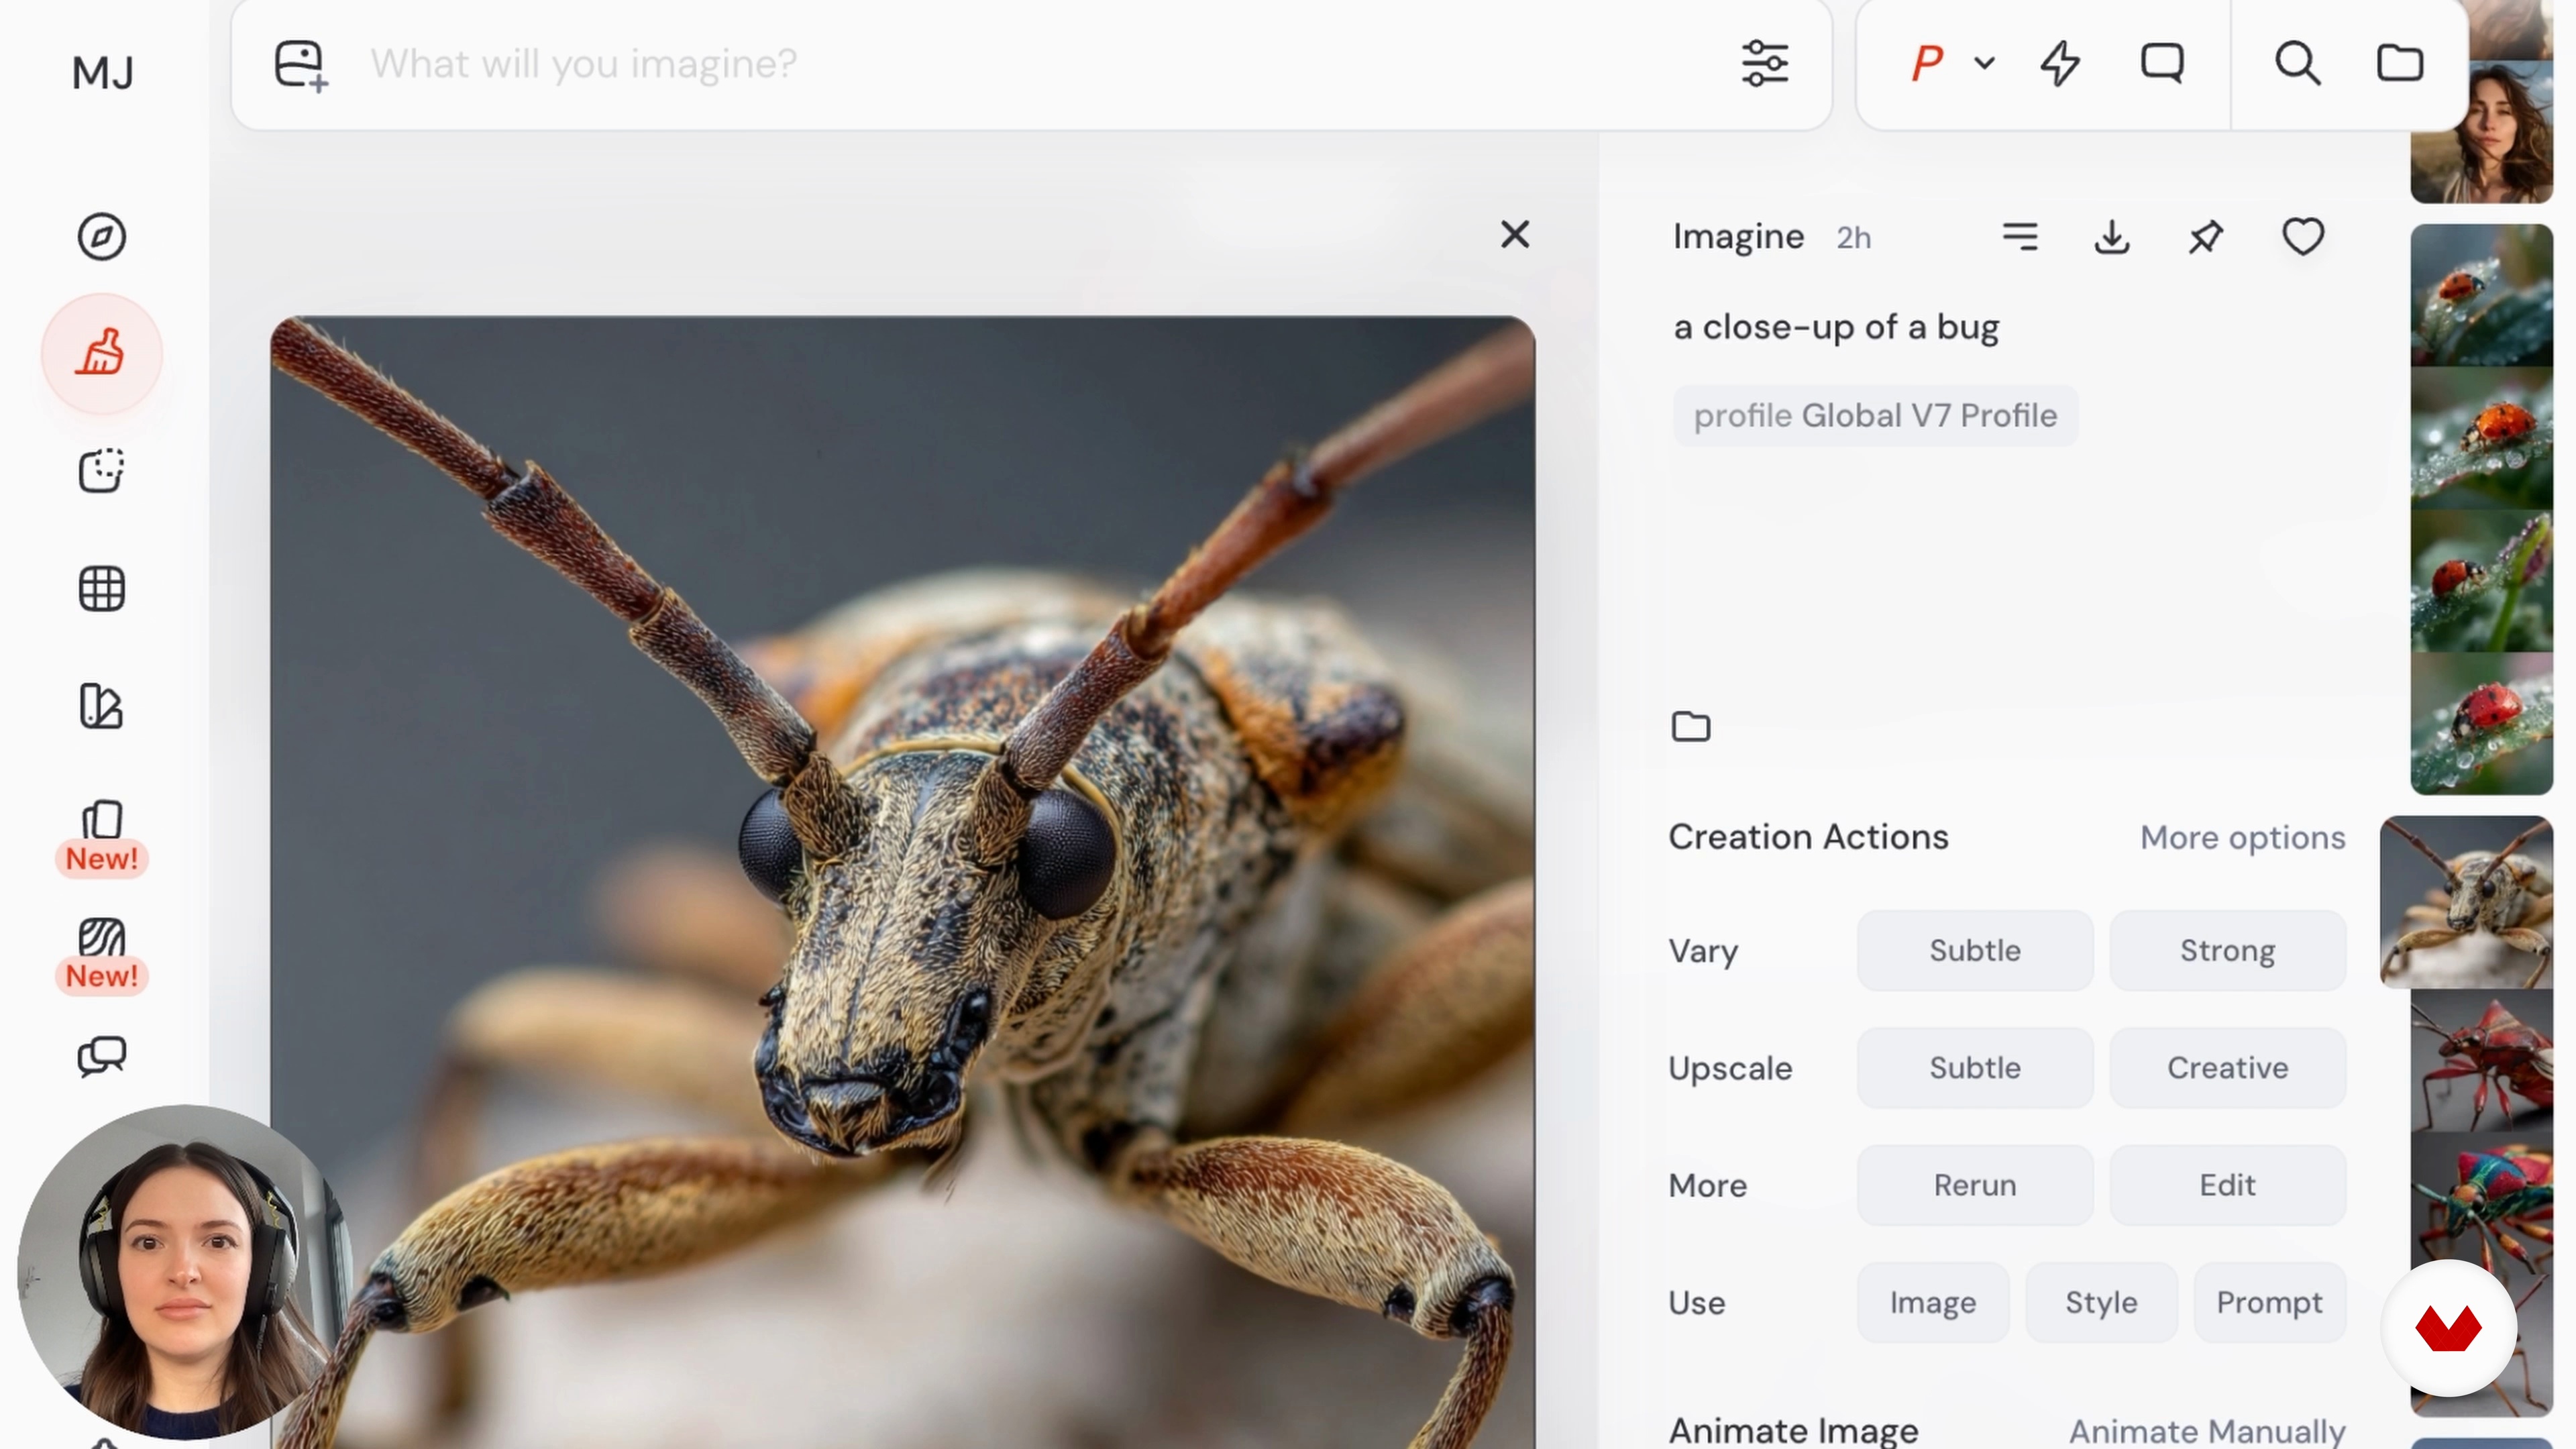This screenshot has height=1449, width=2576.
Task: Select the red bug thumbnail
Action: (x=2481, y=1060)
